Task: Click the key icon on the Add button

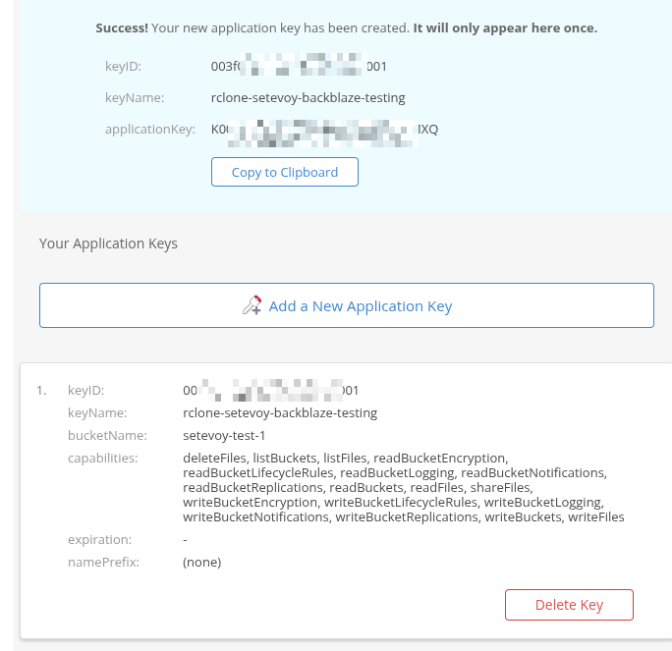Action: coord(252,305)
